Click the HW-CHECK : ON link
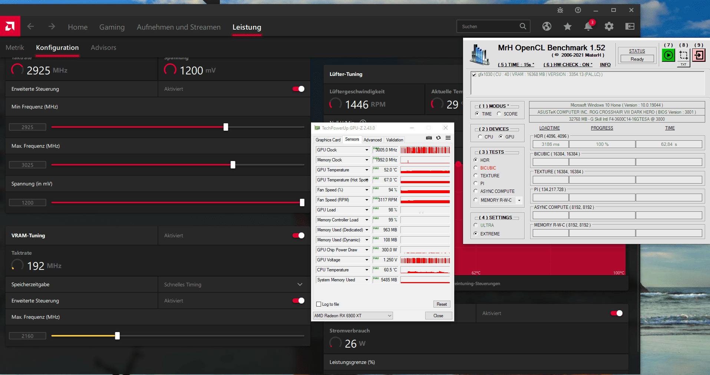Image resolution: width=710 pixels, height=375 pixels. (x=568, y=65)
